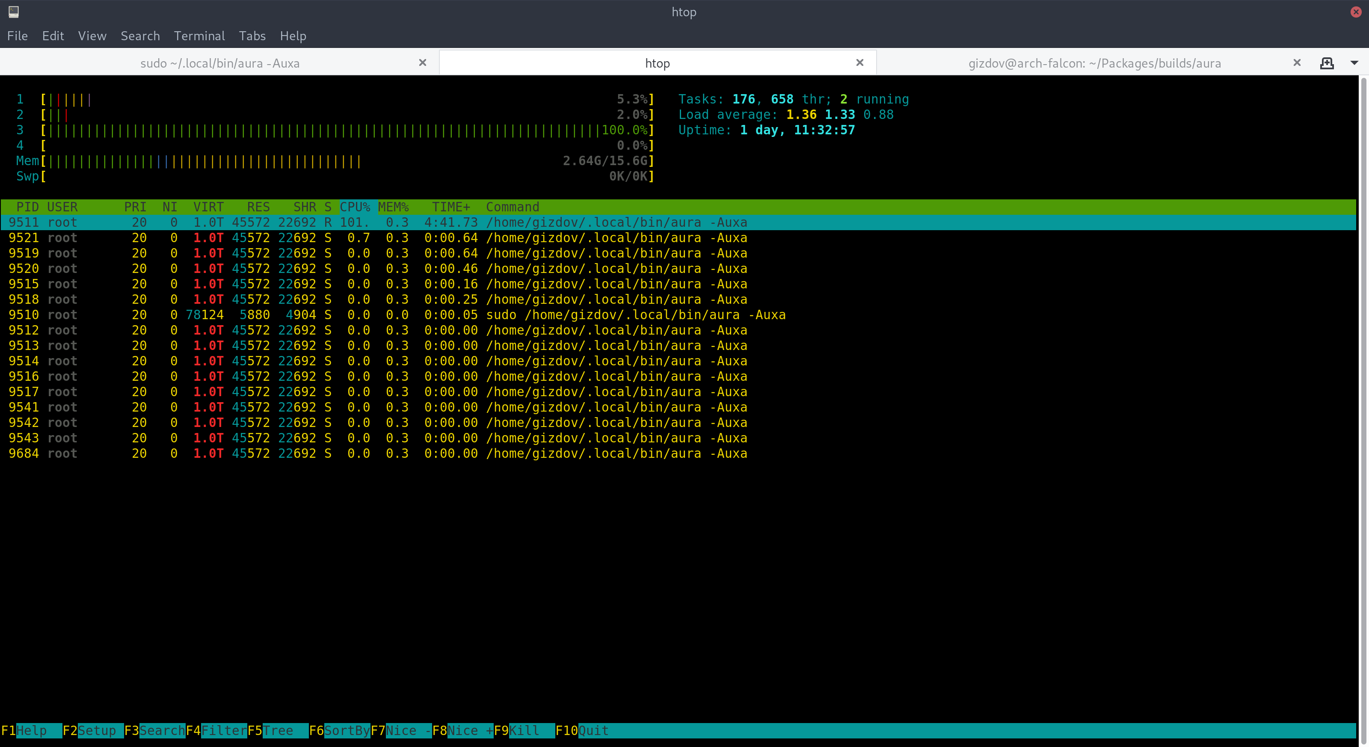
Task: Sort by the Command column header
Action: pyautogui.click(x=513, y=207)
